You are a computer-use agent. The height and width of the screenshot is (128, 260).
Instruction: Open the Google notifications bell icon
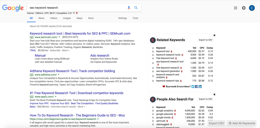[x=243, y=8]
